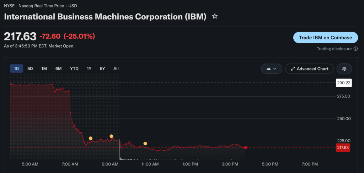364x173 pixels.
Task: Click the International Business Machines Corporation title
Action: click(x=105, y=17)
